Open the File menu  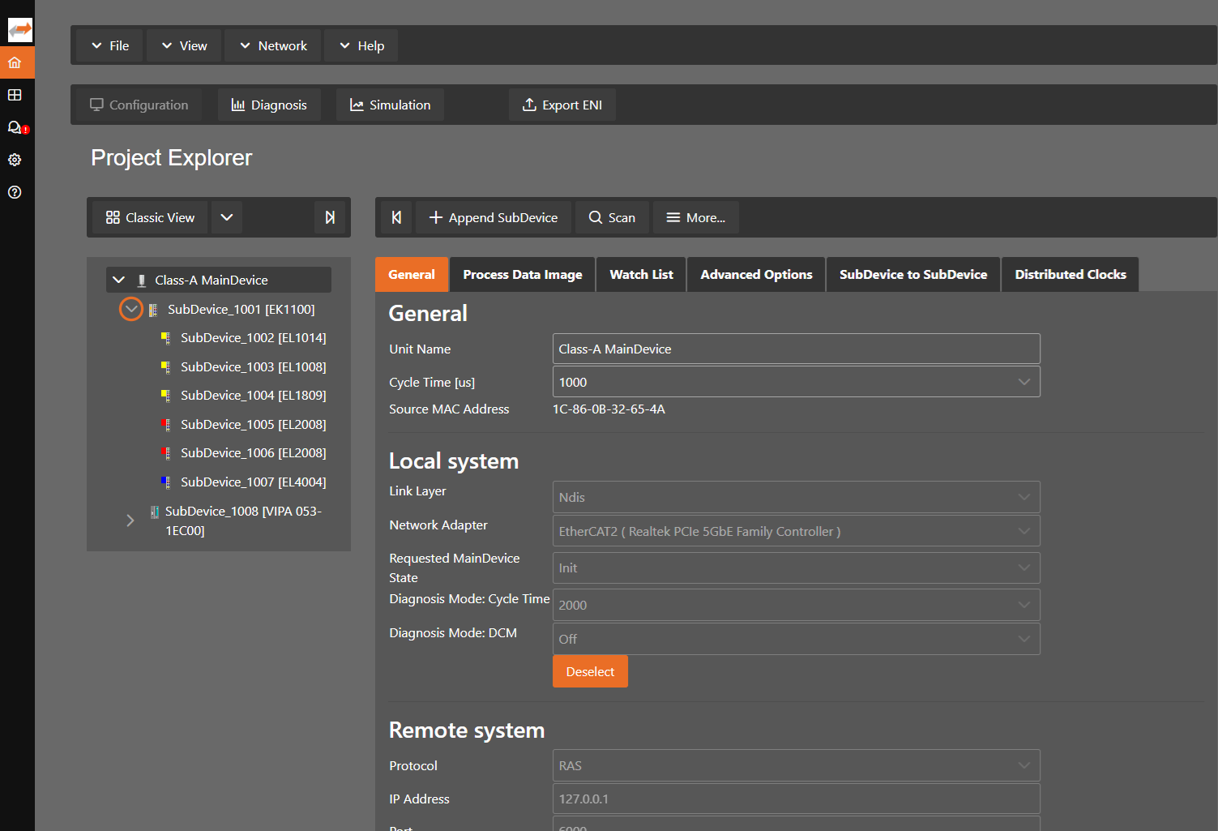point(110,45)
